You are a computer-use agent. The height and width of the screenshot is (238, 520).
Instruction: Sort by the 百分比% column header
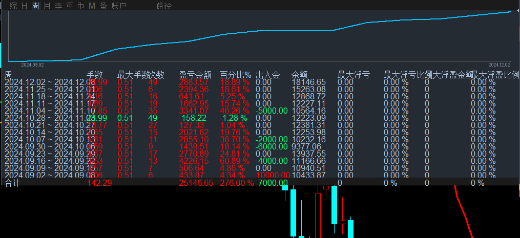[236, 75]
